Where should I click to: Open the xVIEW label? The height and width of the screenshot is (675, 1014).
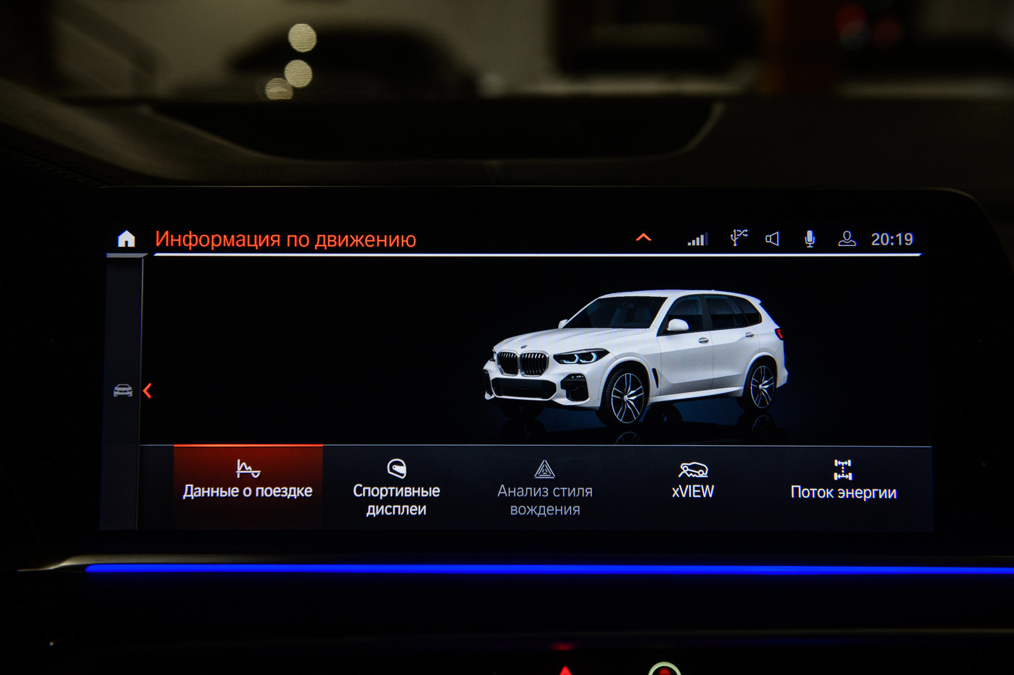pos(693,492)
